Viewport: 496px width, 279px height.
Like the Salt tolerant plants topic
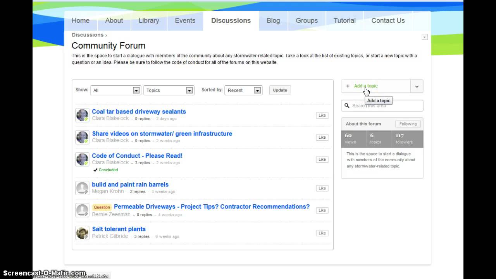(322, 233)
